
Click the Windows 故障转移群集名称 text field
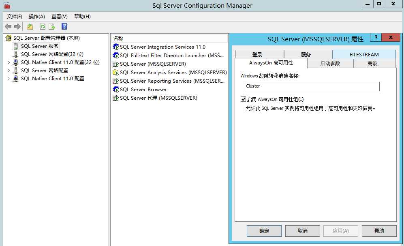pos(312,86)
